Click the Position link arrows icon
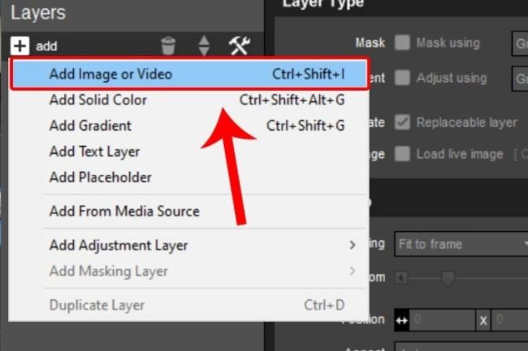This screenshot has height=351, width=528. coord(401,319)
